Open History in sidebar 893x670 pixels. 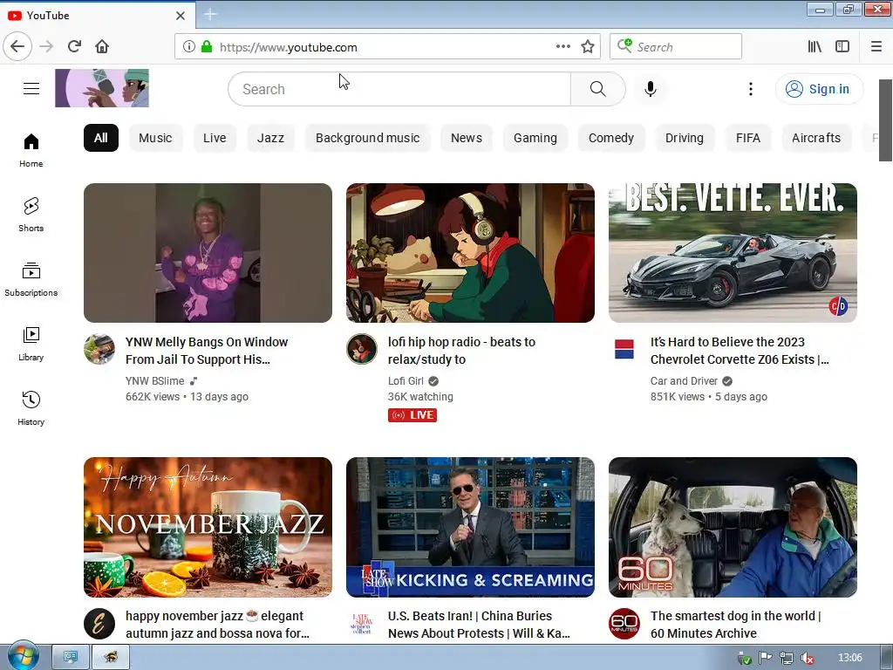point(31,408)
